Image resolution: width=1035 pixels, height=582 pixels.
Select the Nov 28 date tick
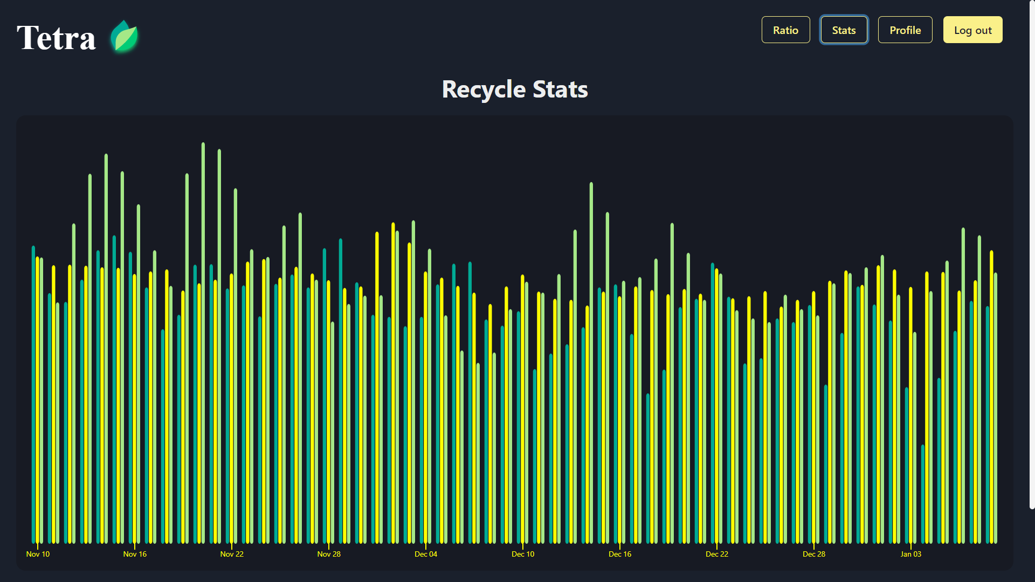329,554
